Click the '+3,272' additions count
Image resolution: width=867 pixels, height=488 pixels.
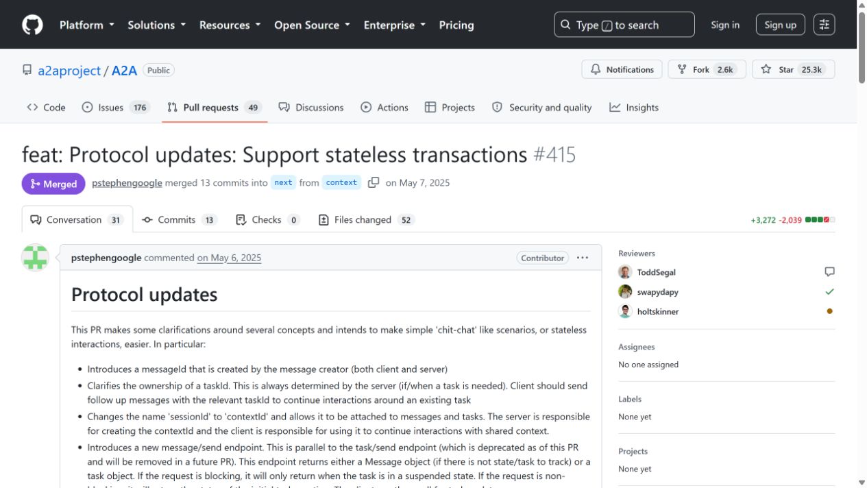764,220
